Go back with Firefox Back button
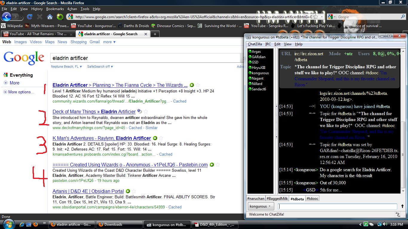The width and height of the screenshot is (408, 229). point(7,17)
